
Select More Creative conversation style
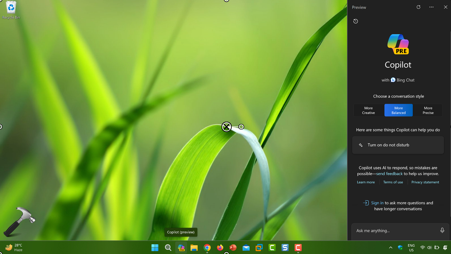[368, 110]
